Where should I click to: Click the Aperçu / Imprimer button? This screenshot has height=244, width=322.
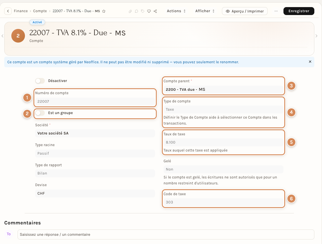(x=245, y=11)
